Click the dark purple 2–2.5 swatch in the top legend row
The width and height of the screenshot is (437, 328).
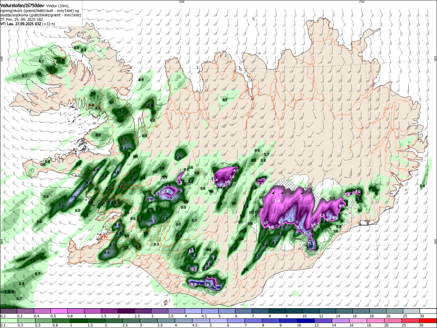(x=126, y=311)
